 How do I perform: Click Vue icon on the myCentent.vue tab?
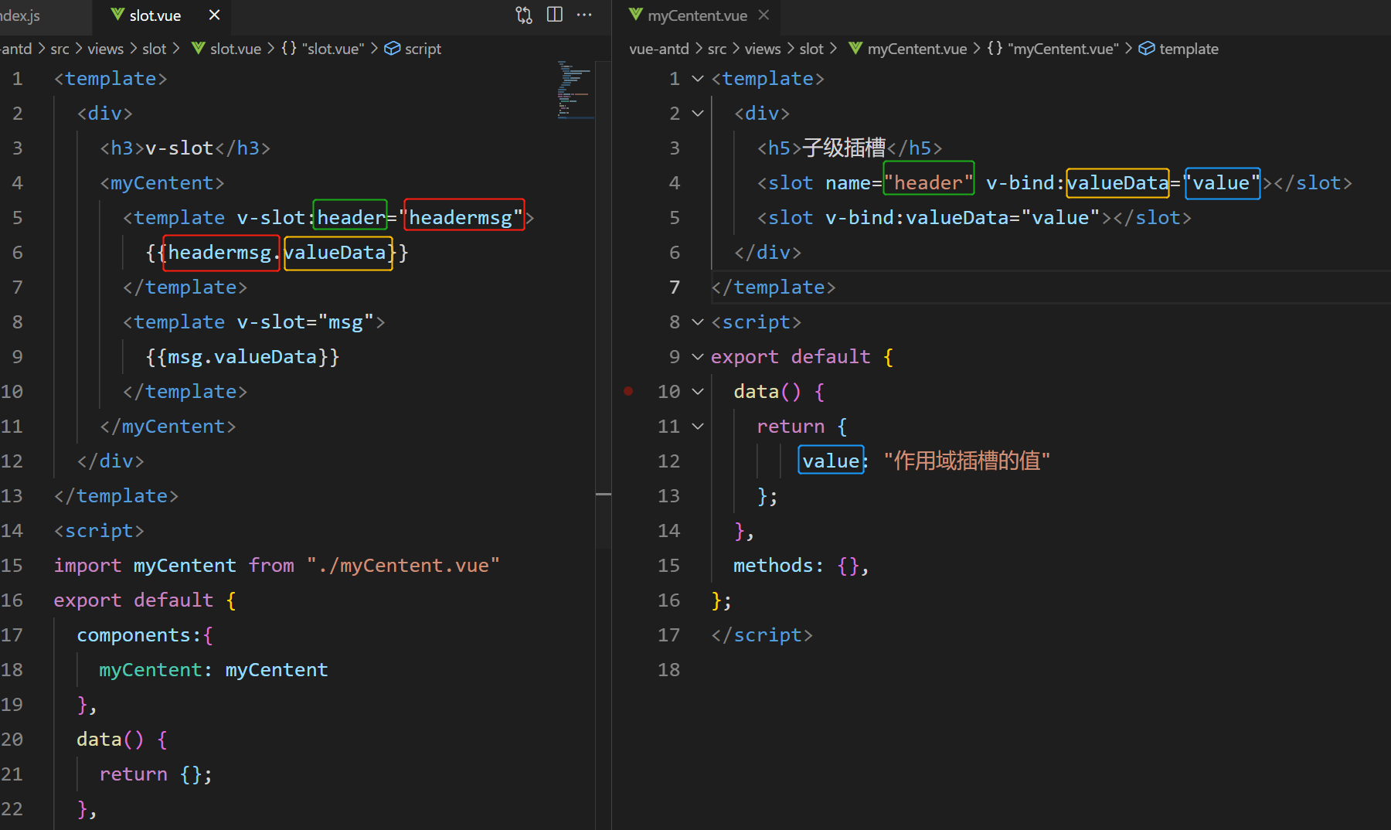pos(636,15)
